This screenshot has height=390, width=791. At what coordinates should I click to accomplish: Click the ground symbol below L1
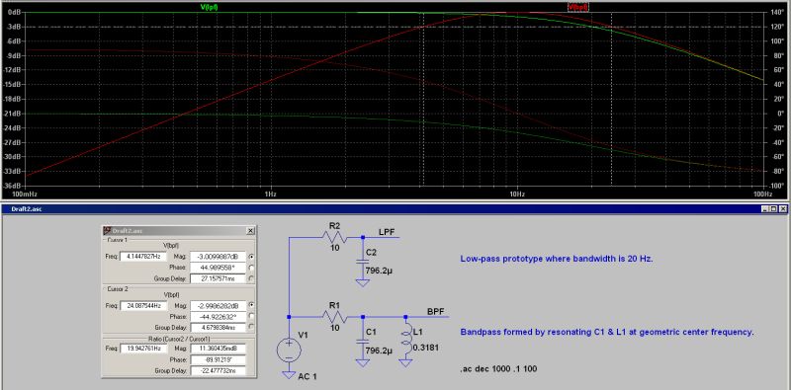405,362
